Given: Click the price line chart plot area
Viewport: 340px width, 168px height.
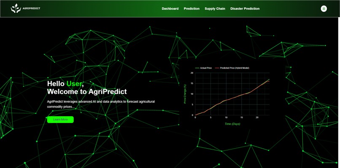Looking at the screenshot, I should pyautogui.click(x=232, y=94).
